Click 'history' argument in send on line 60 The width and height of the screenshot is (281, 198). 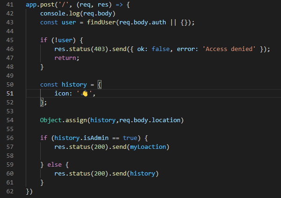coord(143,174)
